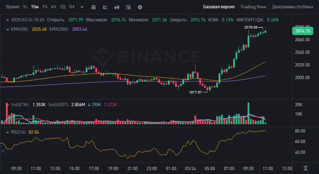
Task: Click the candle timestamp 2025/03/24 10:45
Action: 28,20
